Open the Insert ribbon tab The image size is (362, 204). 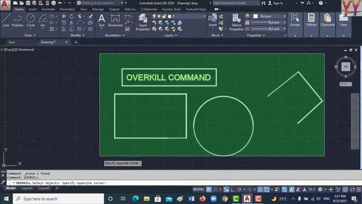33,10
